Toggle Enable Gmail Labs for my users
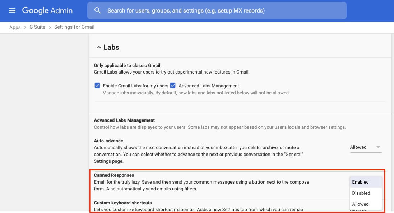The width and height of the screenshot is (394, 213). pos(97,86)
